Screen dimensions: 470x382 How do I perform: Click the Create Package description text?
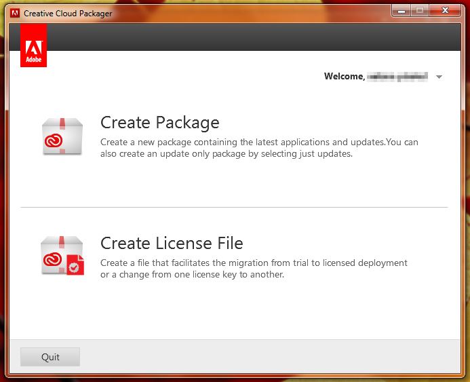click(x=259, y=148)
